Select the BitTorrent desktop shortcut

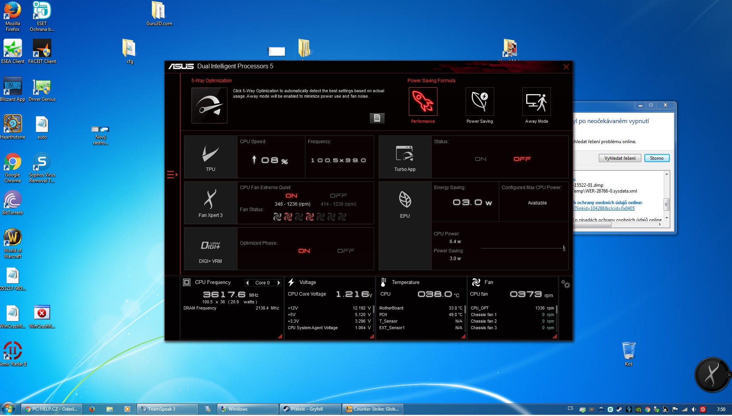(x=12, y=203)
